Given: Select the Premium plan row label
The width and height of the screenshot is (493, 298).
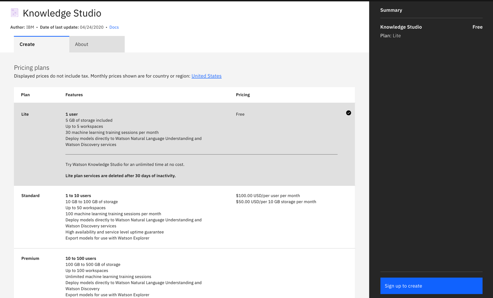Looking at the screenshot, I should 30,258.
